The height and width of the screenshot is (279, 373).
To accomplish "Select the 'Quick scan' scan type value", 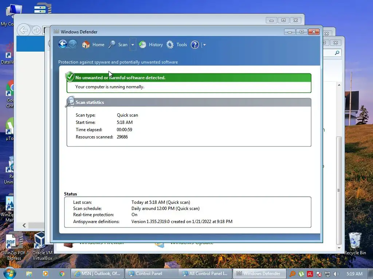I will [x=127, y=115].
